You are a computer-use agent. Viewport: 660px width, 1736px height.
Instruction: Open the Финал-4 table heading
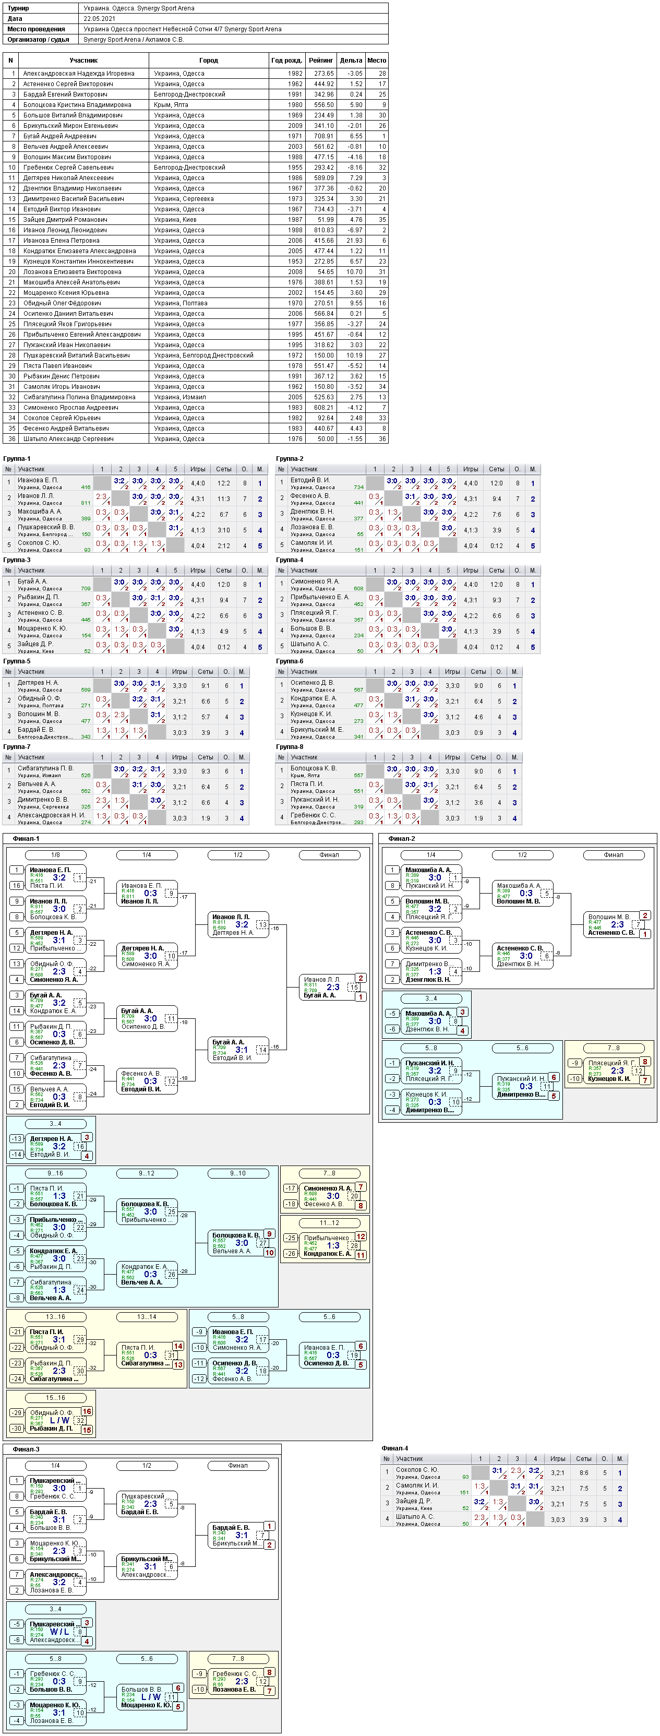pyautogui.click(x=394, y=1447)
